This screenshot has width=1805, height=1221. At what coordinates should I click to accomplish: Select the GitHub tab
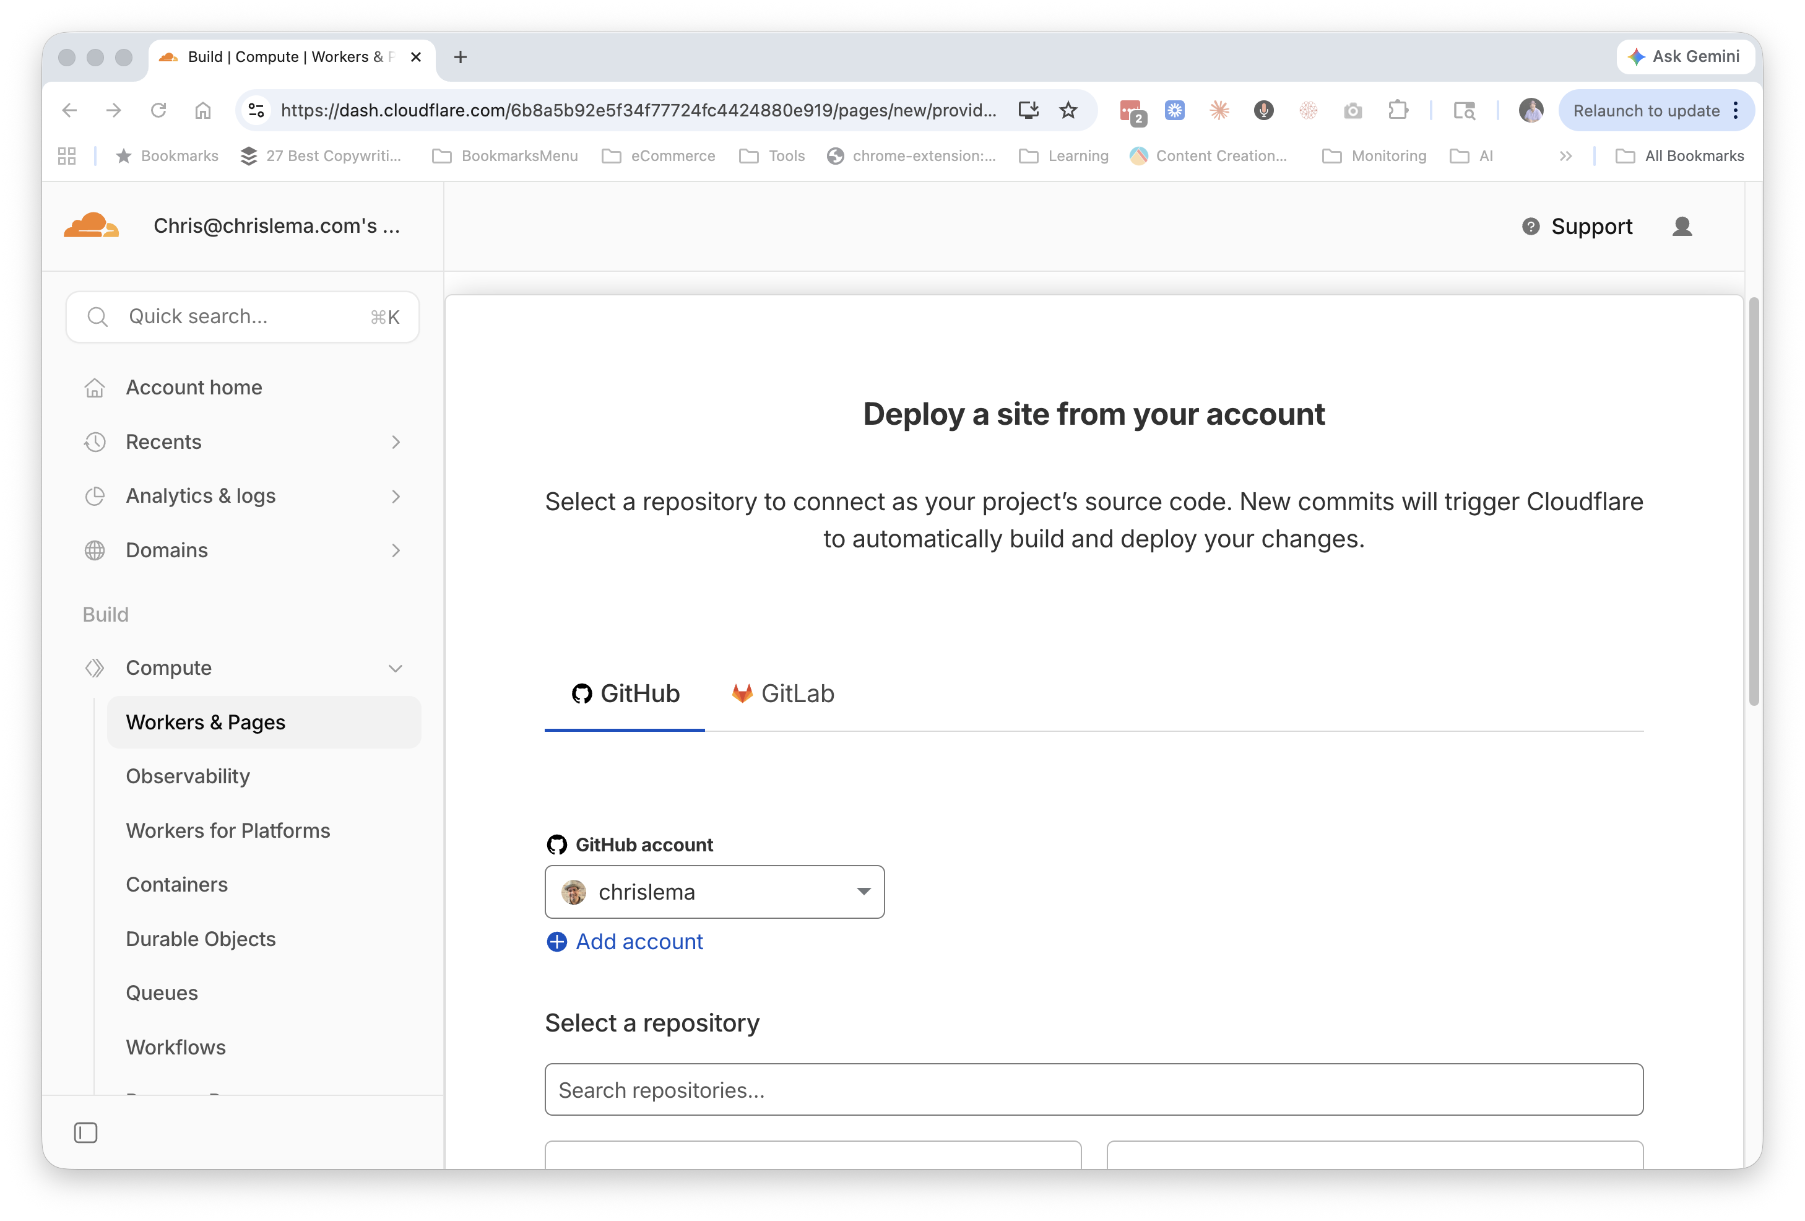pyautogui.click(x=625, y=693)
